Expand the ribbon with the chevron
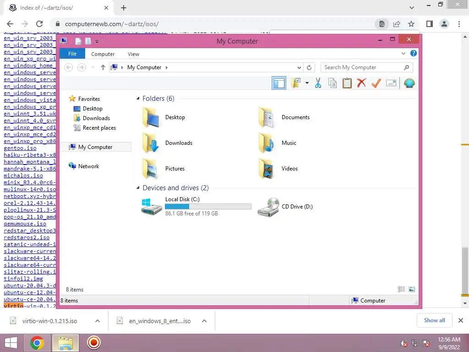This screenshot has width=469, height=352. click(x=403, y=54)
